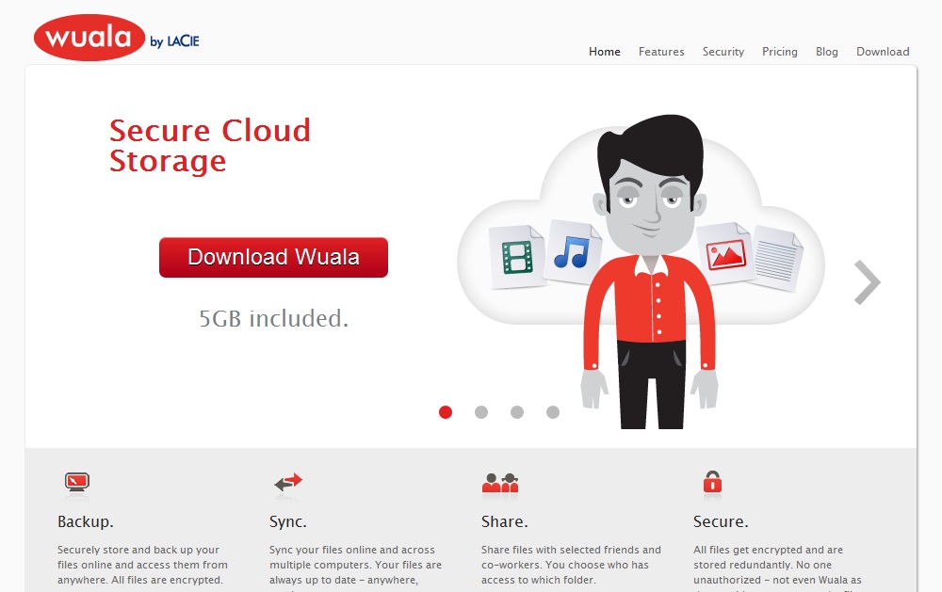This screenshot has width=942, height=592.
Task: Click the music note file icon
Action: 573,251
